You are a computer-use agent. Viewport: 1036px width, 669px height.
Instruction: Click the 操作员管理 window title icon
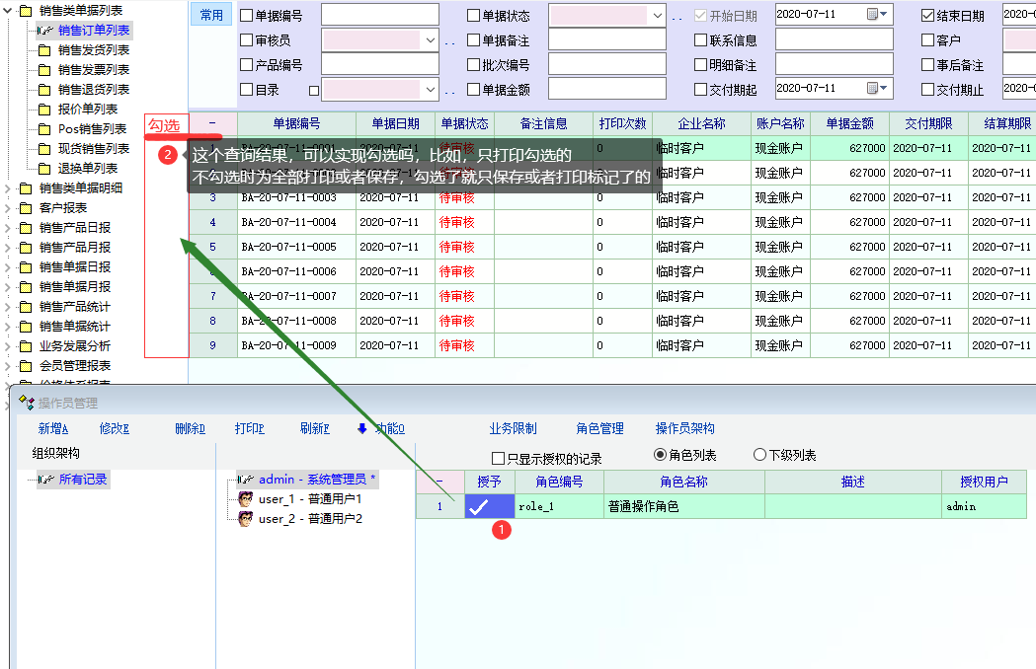(x=27, y=404)
